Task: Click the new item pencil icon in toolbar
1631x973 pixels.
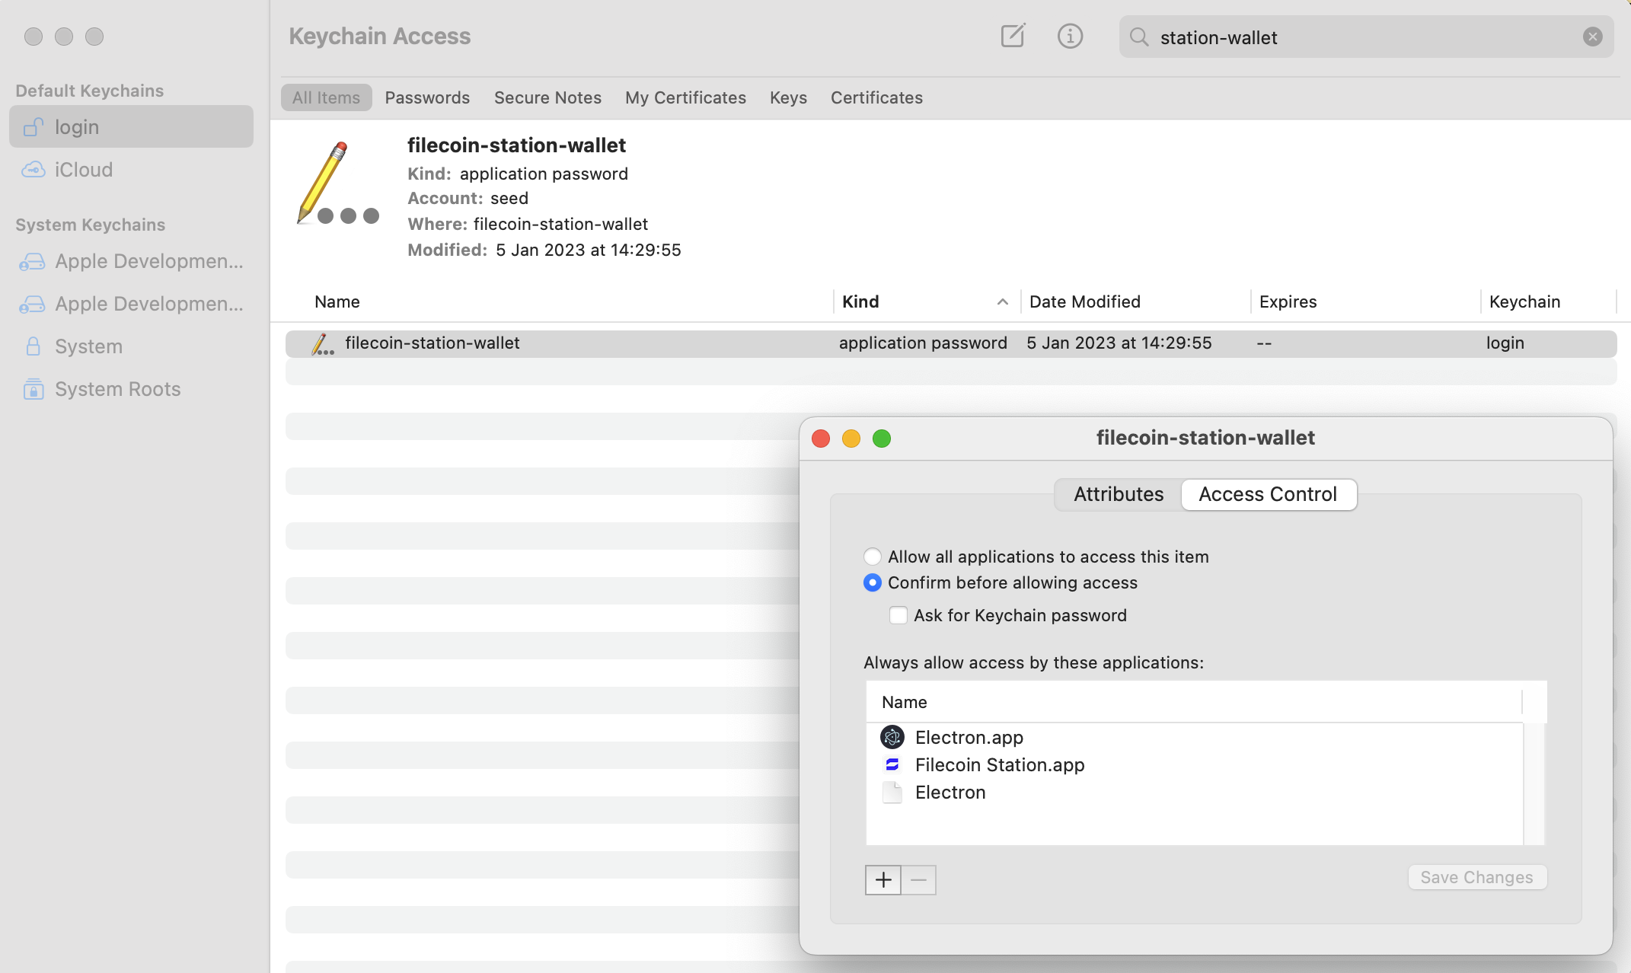Action: click(1013, 36)
